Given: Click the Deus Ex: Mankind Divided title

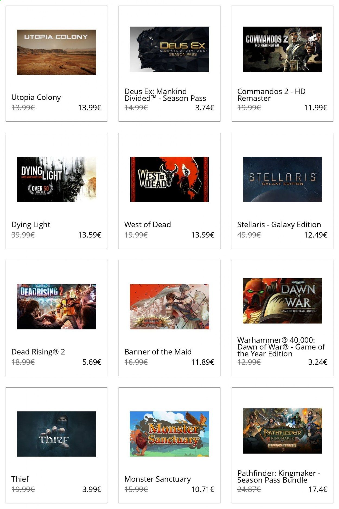Looking at the screenshot, I should click(x=165, y=95).
